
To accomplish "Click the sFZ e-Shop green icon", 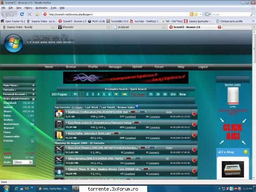I will coord(245,152).
